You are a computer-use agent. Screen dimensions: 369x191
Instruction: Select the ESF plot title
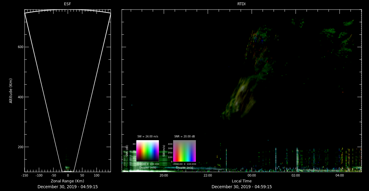(x=68, y=4)
